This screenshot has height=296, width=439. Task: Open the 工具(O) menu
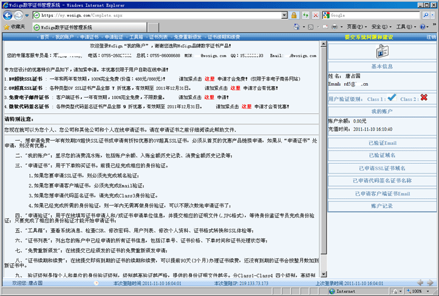(406, 27)
